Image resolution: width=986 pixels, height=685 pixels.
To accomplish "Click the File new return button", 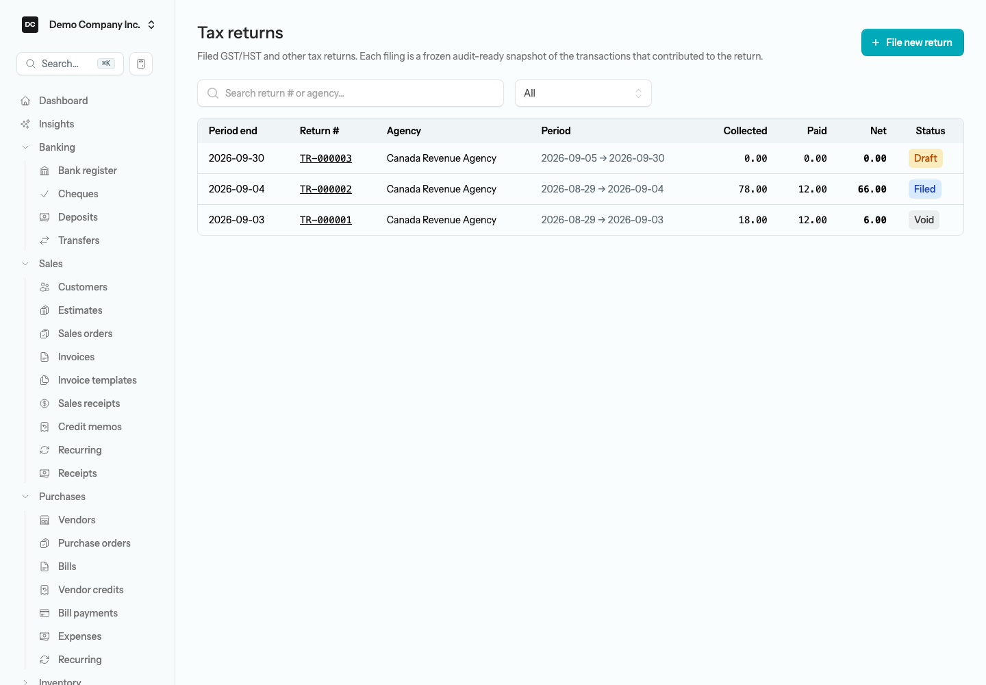I will (x=913, y=42).
